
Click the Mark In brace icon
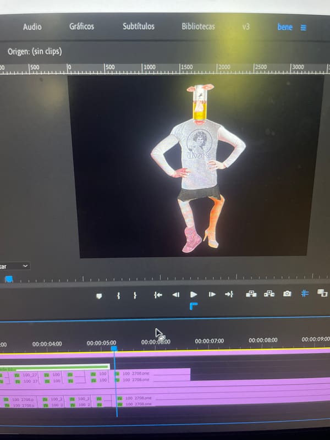pos(118,295)
